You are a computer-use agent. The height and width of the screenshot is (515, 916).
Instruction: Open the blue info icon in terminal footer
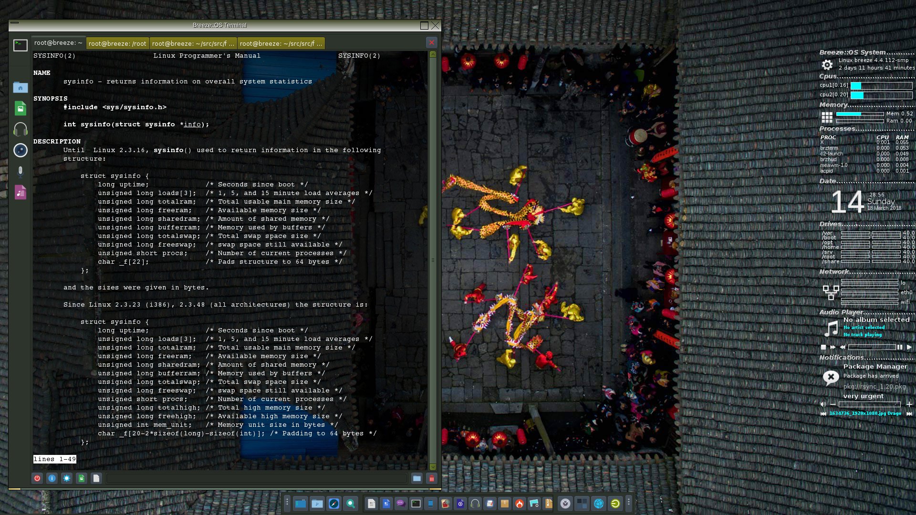[52, 478]
